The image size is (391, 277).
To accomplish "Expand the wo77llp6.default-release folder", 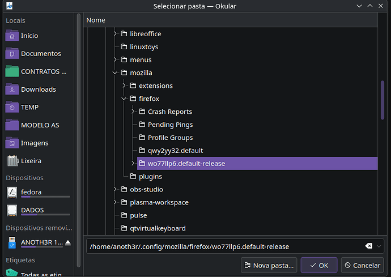I will 133,163.
